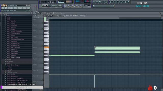Expand Fruity Limiter in the browser
Screen dimensions: 163x91
pos(11,35)
